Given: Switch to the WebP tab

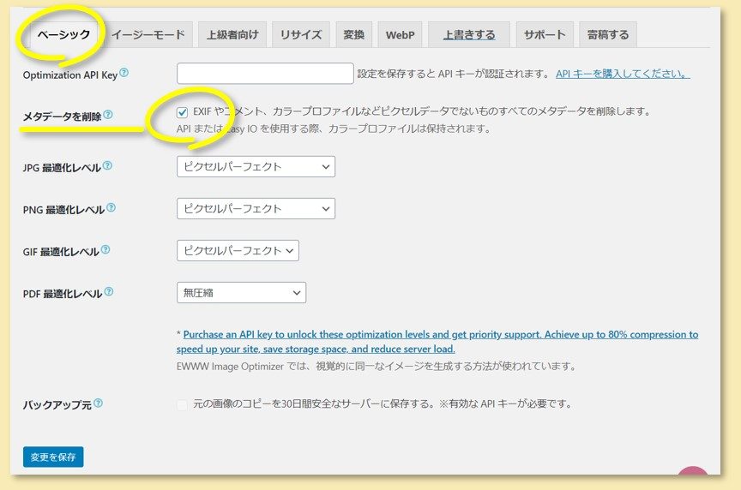Looking at the screenshot, I should tap(400, 34).
